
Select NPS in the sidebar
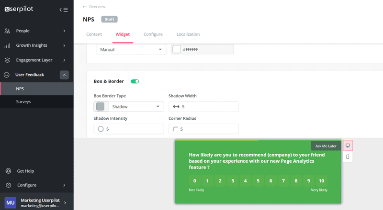tap(37, 89)
